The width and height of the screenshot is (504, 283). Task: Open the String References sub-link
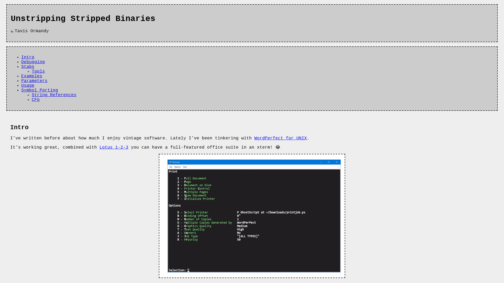click(54, 95)
